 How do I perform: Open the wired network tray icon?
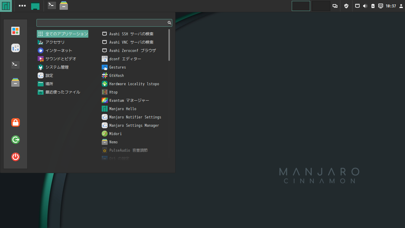click(358, 6)
